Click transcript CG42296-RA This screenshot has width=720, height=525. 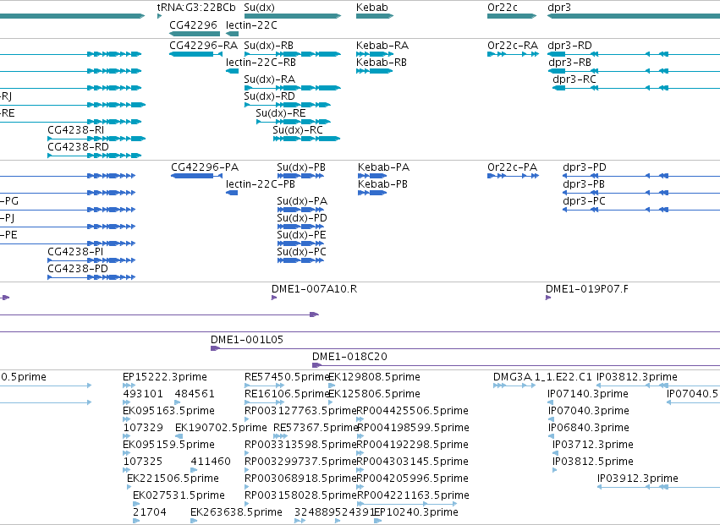point(203,46)
